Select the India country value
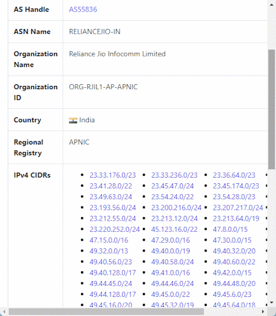Viewport: 276px width, 316px height. (87, 120)
